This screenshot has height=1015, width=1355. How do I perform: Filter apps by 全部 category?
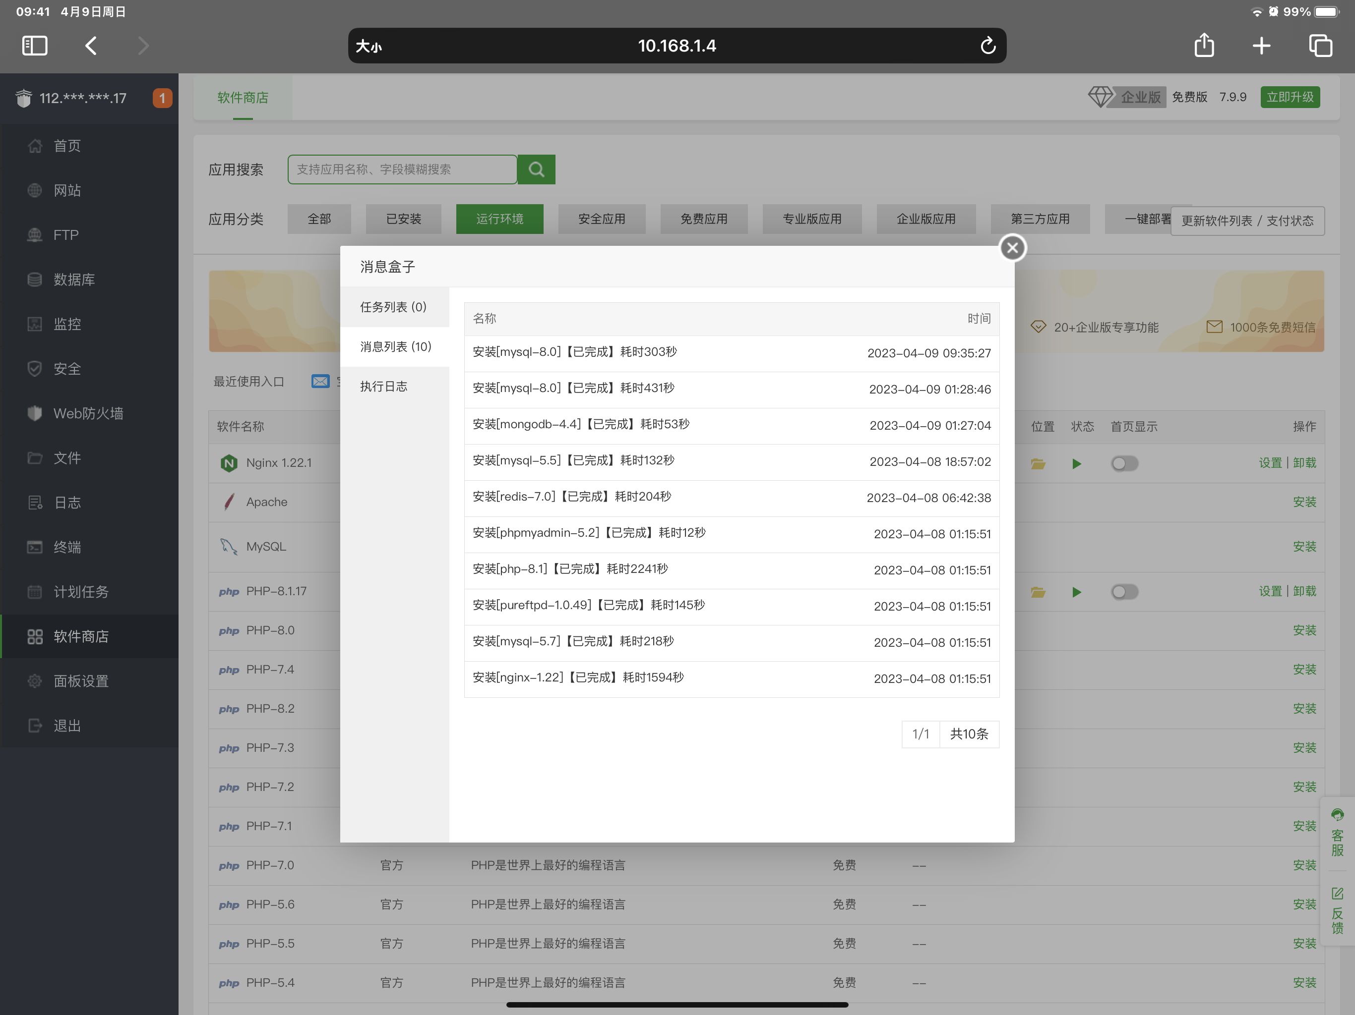click(319, 219)
